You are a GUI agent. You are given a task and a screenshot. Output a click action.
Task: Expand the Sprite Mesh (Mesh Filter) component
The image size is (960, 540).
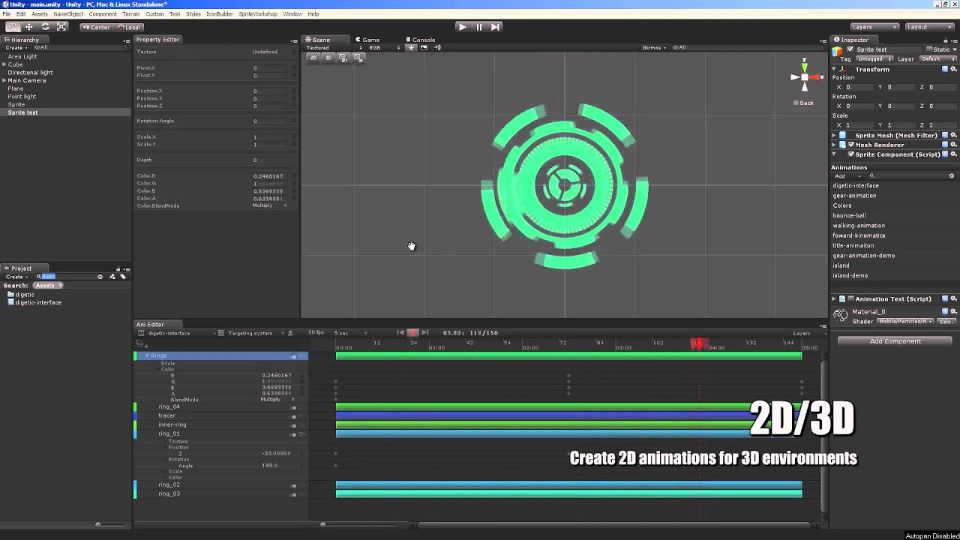(833, 135)
